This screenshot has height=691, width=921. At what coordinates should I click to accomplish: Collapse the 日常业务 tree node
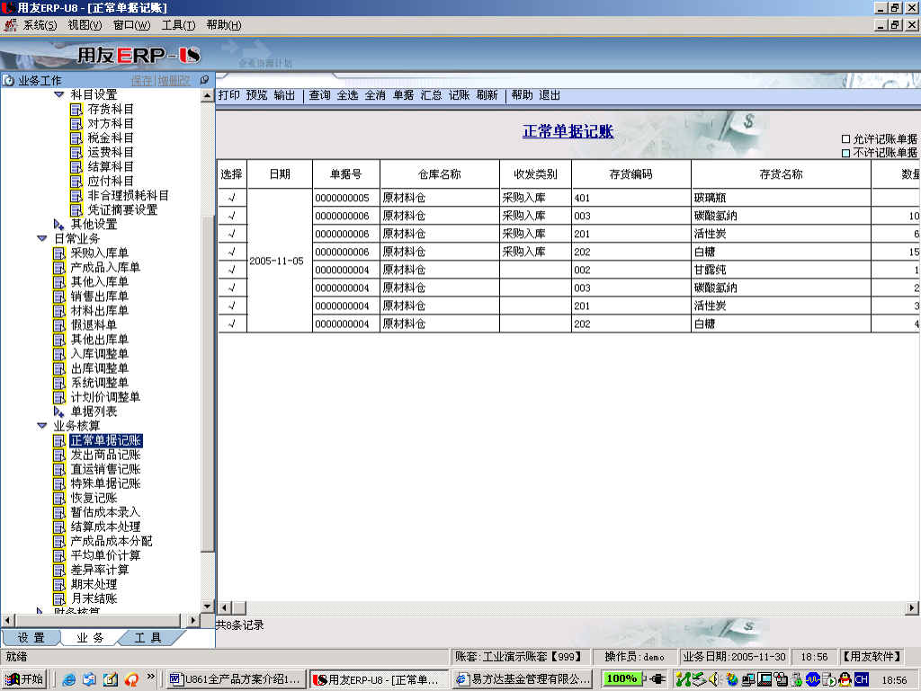41,239
